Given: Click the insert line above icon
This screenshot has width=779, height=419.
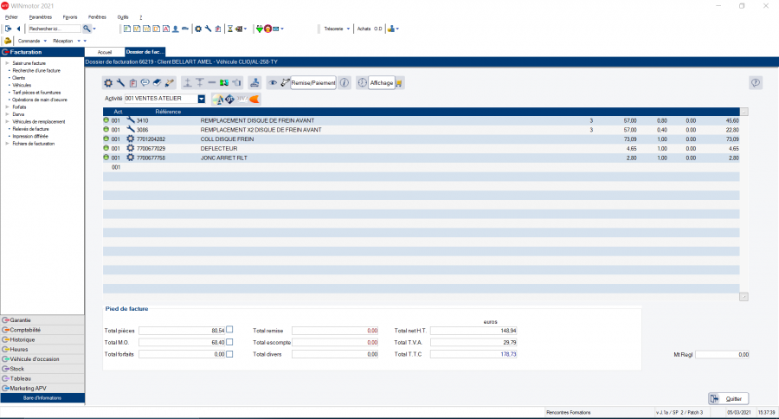Looking at the screenshot, I should point(187,83).
